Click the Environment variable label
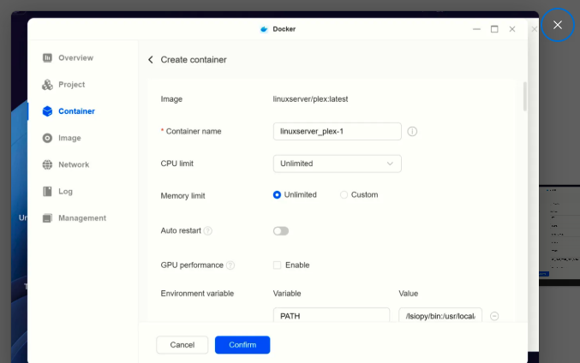The image size is (580, 363). tap(197, 294)
